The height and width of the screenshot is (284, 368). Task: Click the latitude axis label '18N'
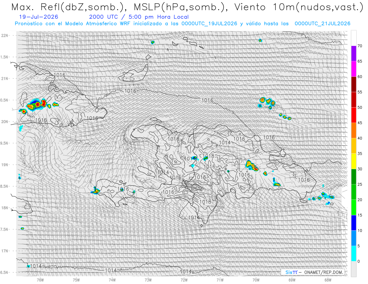5,208
